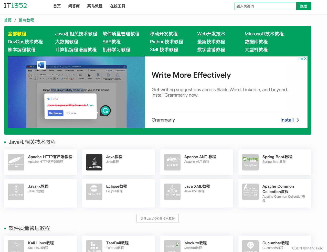Select the 最新技术教程 category
The height and width of the screenshot is (252, 327).
(x=211, y=42)
